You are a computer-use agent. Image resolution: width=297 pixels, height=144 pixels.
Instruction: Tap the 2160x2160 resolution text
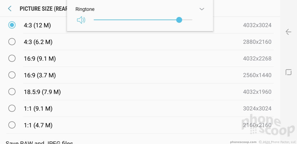[257, 125]
